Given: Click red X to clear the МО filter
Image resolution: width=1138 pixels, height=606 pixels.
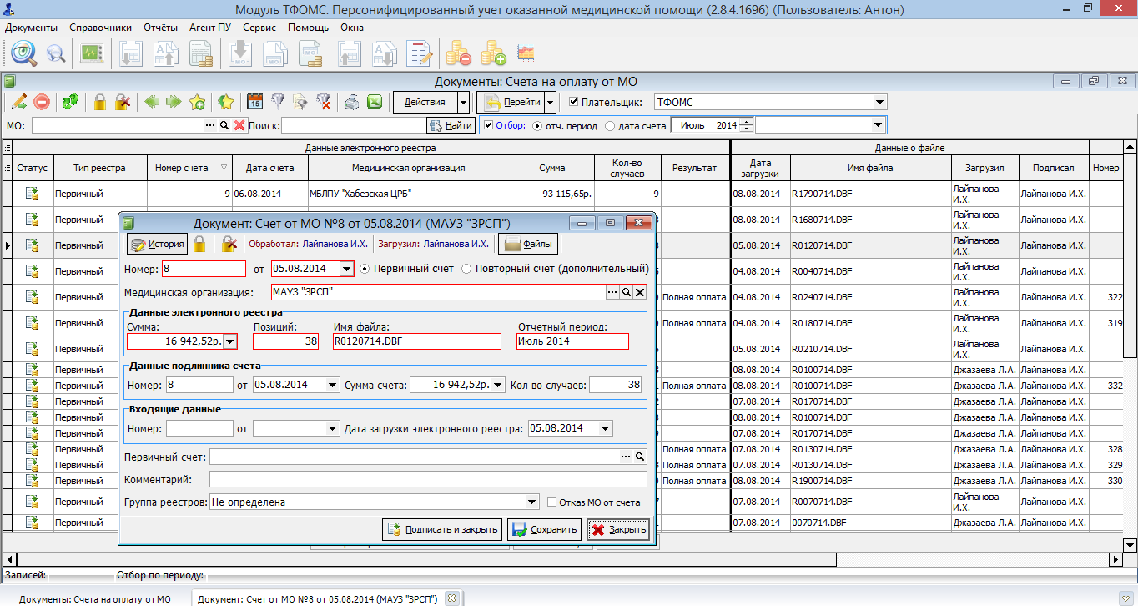Looking at the screenshot, I should click(239, 125).
